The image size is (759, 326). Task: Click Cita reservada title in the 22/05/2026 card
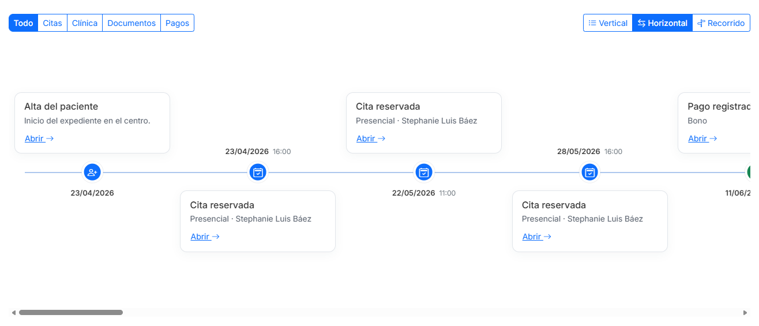[388, 106]
